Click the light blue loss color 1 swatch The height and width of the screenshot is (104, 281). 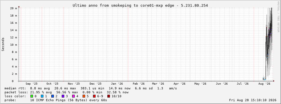pos(42,96)
